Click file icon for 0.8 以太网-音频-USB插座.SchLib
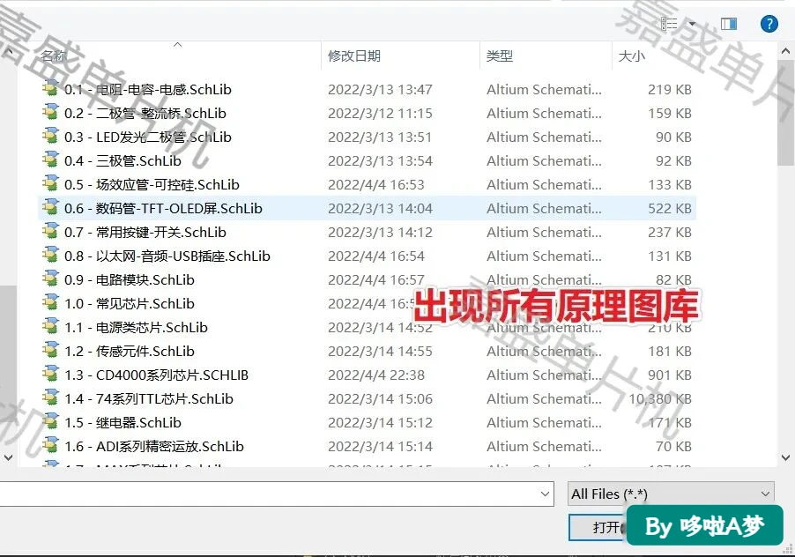Screen dimensions: 795x557 click(x=50, y=256)
